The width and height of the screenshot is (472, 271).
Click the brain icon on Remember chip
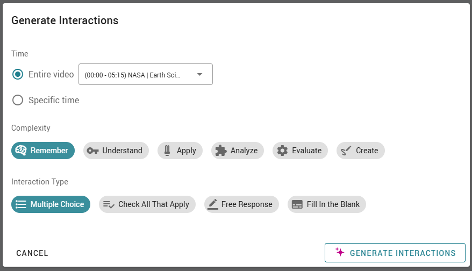pyautogui.click(x=21, y=150)
